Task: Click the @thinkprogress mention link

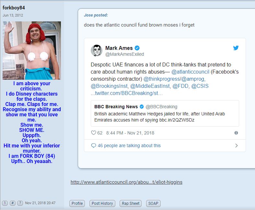Action: (162, 79)
